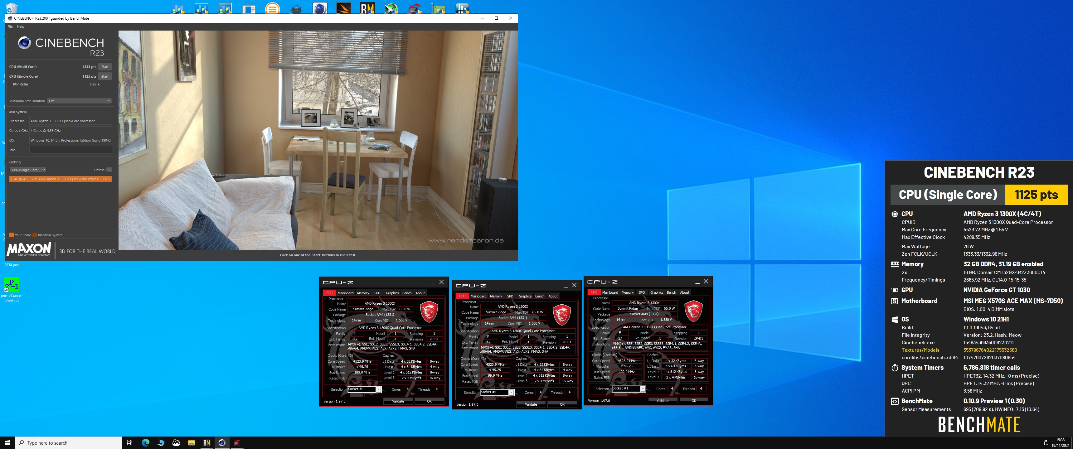Switch to the Cinebench taskbar icon
This screenshot has height=449, width=1073.
click(222, 443)
